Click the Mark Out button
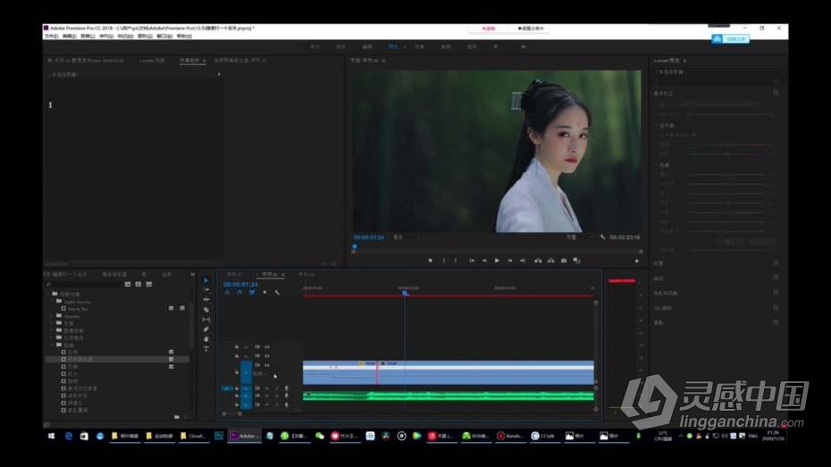The image size is (831, 467). (x=455, y=261)
